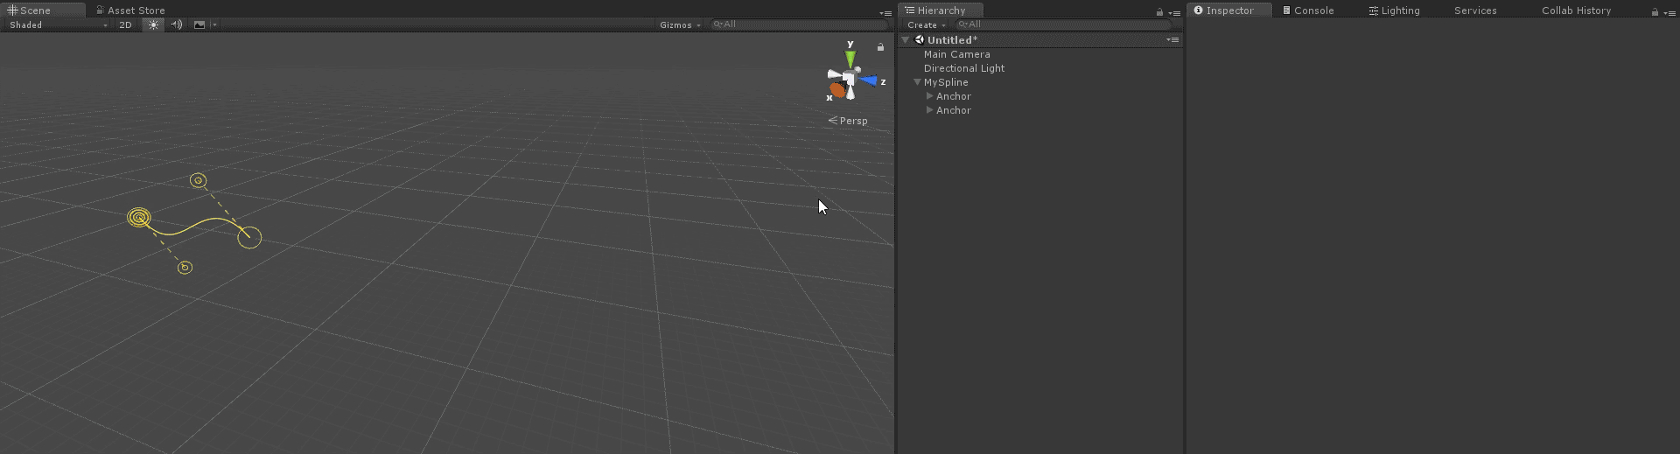
Task: Toggle the scene gizmo rotation lock
Action: (x=880, y=46)
